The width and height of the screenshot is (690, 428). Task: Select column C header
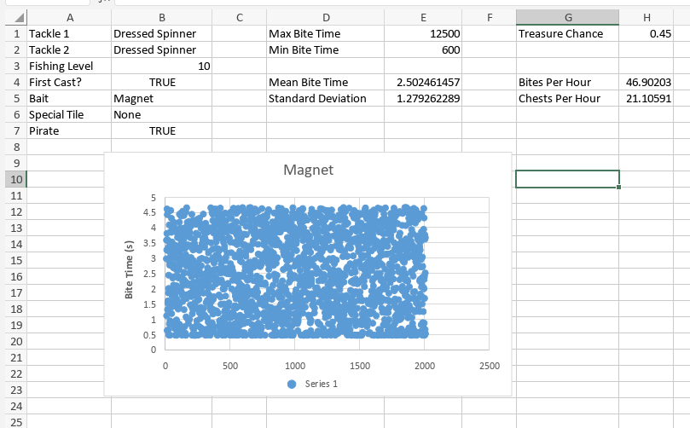pyautogui.click(x=240, y=18)
